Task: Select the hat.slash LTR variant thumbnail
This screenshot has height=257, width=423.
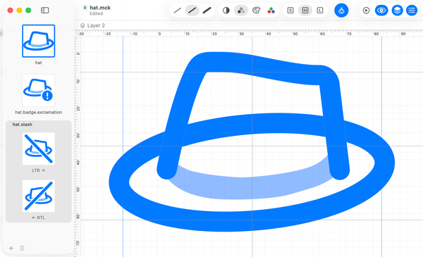Action: pos(39,149)
